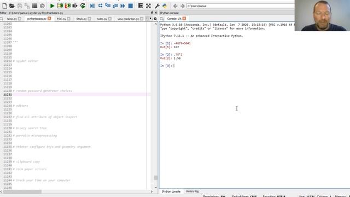Close the editor pane with the X
Viewport: 350px width, 197px height.
[156, 13]
